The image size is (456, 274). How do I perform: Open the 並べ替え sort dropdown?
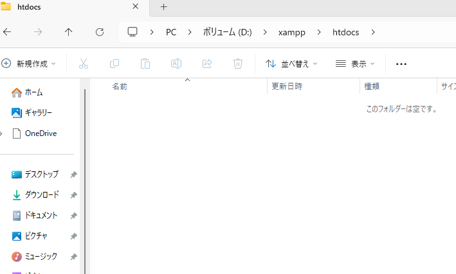pos(292,64)
